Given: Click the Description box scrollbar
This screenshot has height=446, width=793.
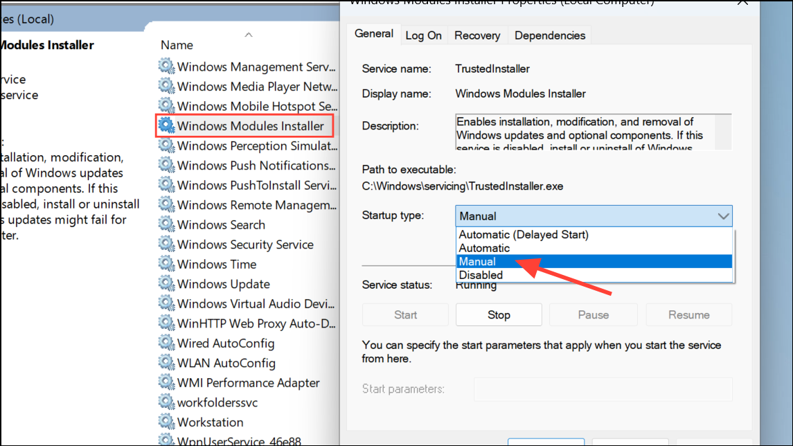Looking at the screenshot, I should tap(723, 132).
